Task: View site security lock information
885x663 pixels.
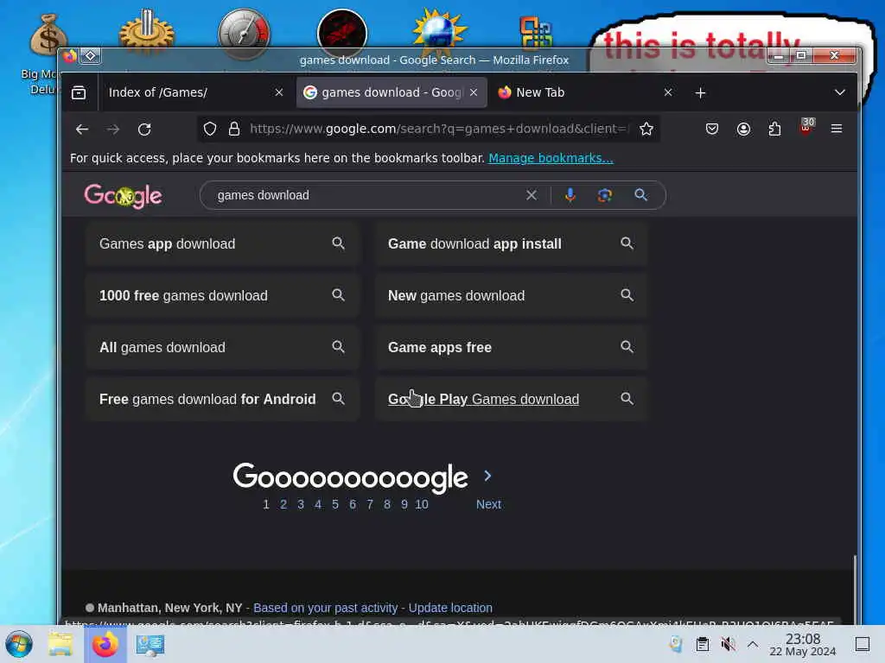Action: (233, 129)
